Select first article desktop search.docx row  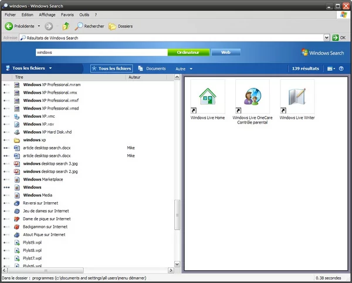coord(87,148)
